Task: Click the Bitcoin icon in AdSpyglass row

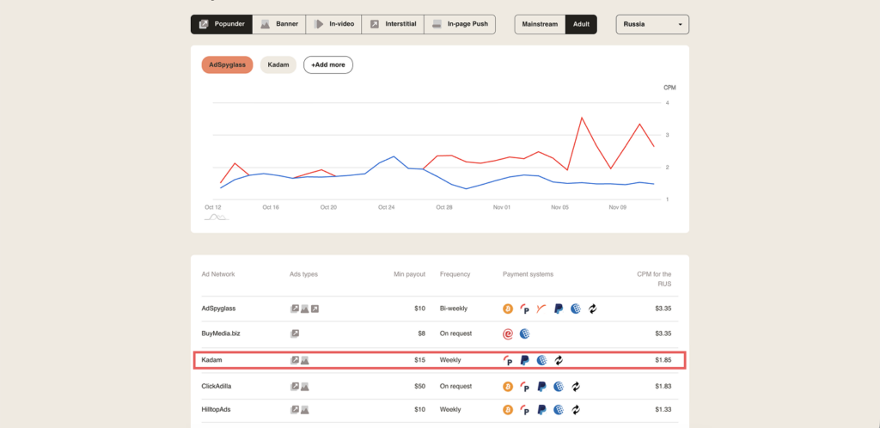Action: coord(508,308)
